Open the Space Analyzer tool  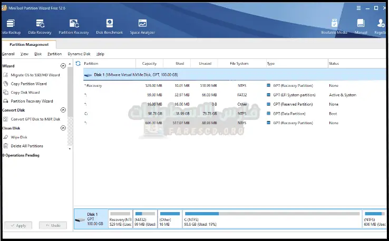tap(142, 26)
